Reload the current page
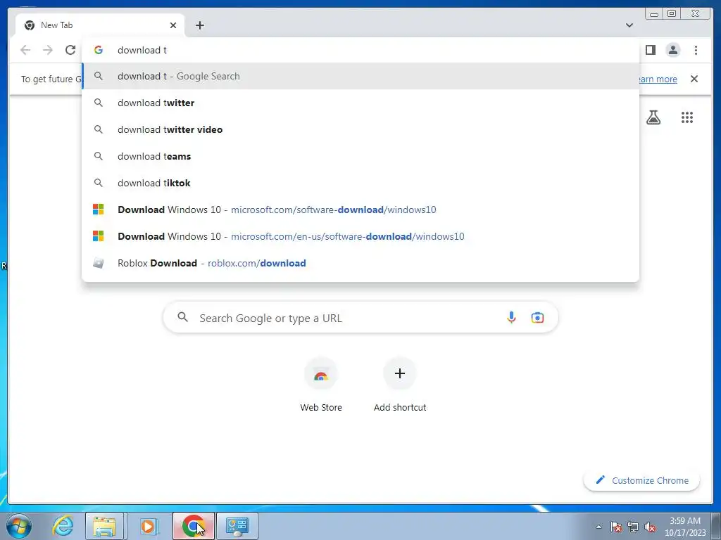 pyautogui.click(x=70, y=50)
